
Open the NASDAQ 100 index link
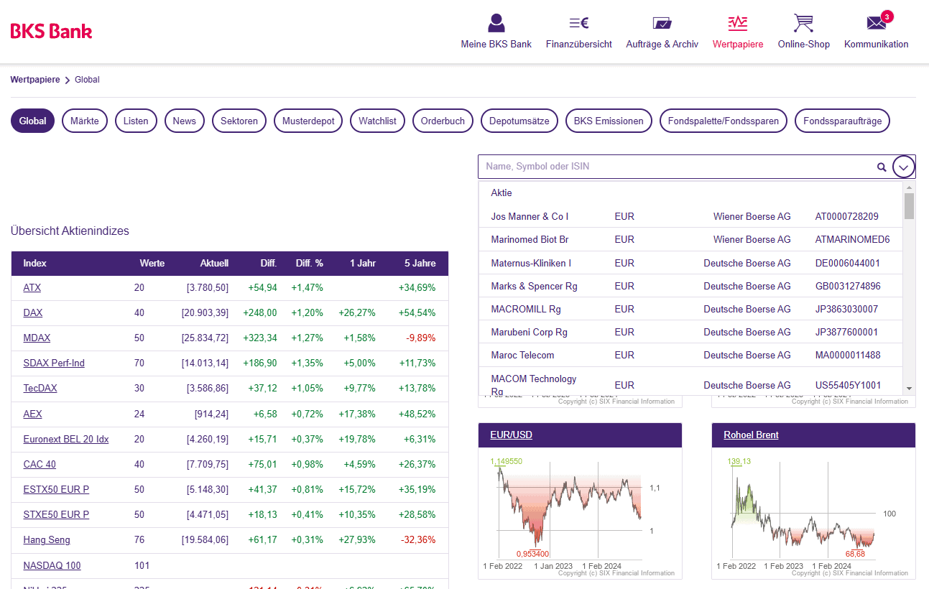[x=52, y=565]
